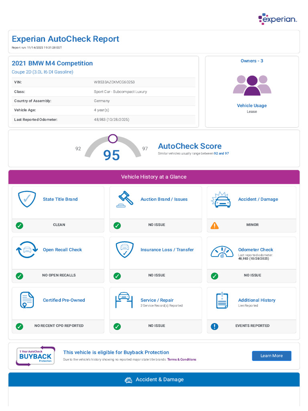Click the Owners - 3 heading
This screenshot has width=308, height=411.
pyautogui.click(x=252, y=61)
